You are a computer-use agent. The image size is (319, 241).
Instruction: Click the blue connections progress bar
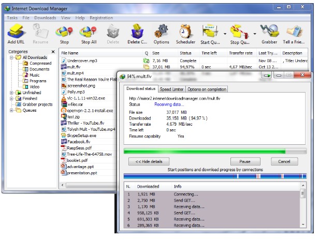pos(215,176)
